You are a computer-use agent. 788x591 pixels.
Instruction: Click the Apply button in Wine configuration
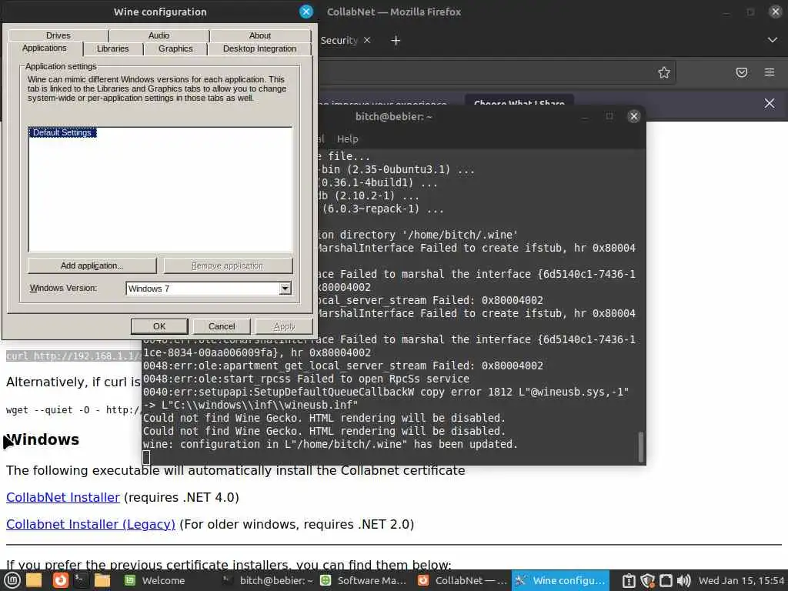click(x=284, y=326)
